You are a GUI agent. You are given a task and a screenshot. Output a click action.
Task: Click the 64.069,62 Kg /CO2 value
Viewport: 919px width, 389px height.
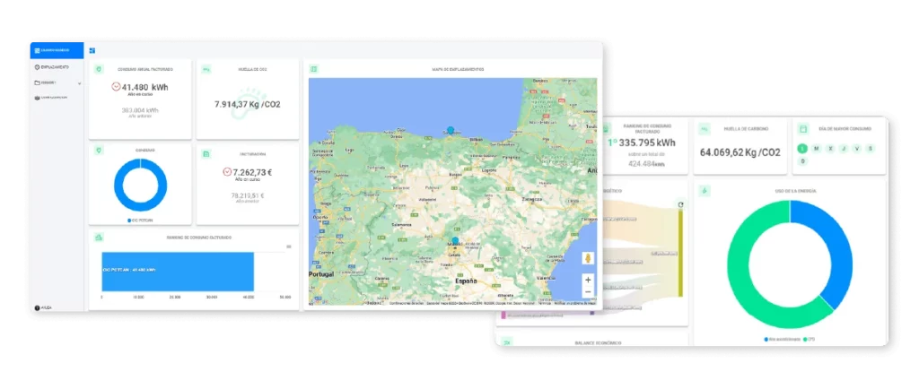click(740, 152)
